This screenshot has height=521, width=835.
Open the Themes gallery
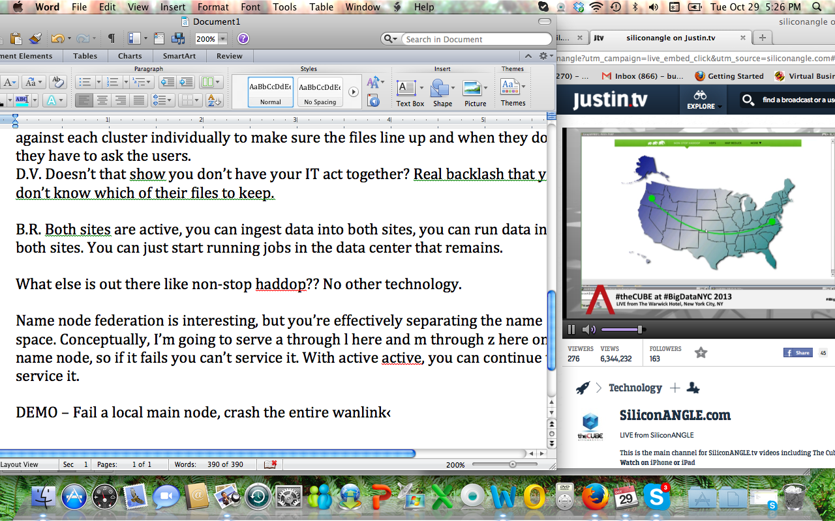513,92
